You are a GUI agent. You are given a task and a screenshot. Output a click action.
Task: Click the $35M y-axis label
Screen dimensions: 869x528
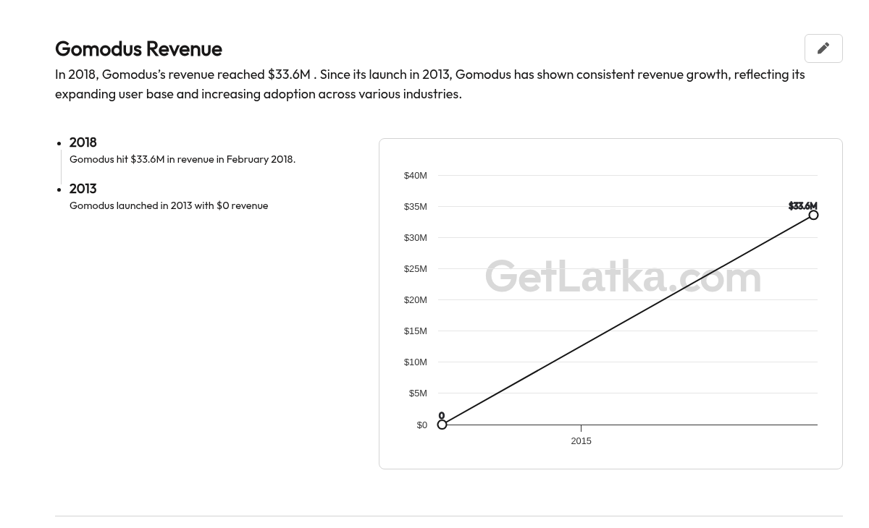(x=416, y=207)
